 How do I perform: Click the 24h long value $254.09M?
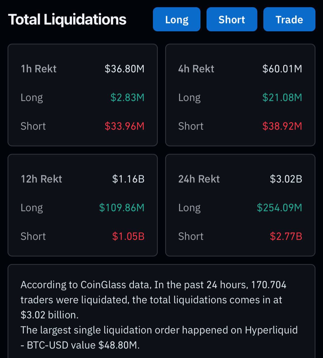[279, 208]
